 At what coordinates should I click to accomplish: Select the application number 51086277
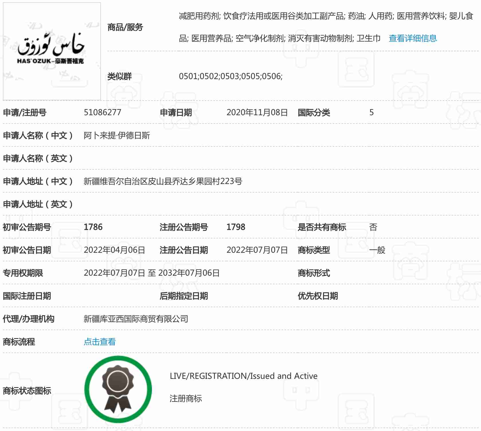point(102,112)
